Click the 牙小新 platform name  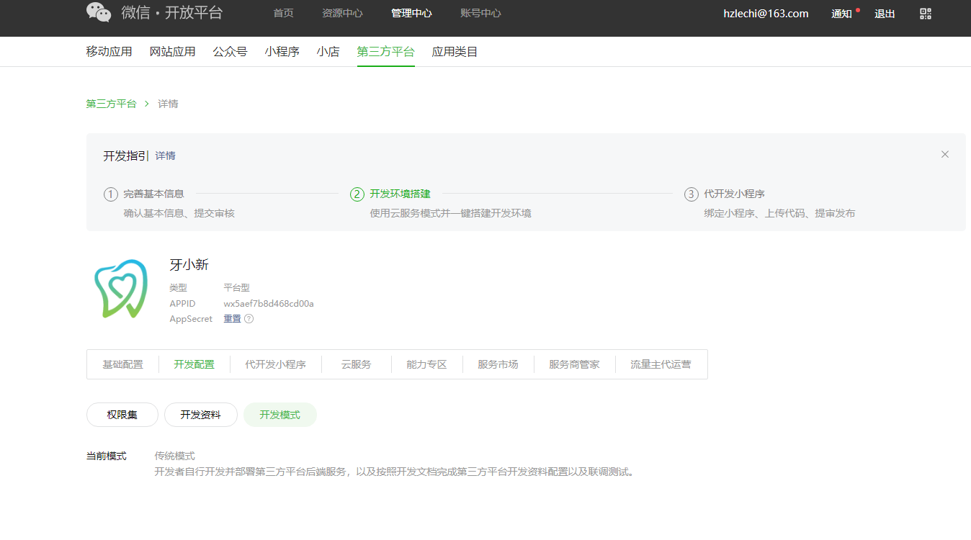(189, 265)
